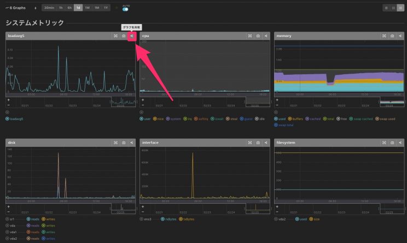This screenshot has height=243, width=407.
Task: Select the 1W time range
Action: pyautogui.click(x=87, y=8)
